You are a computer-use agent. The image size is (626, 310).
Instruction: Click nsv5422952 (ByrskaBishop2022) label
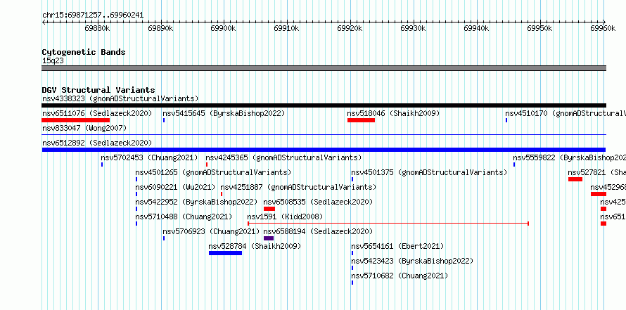[x=196, y=202]
